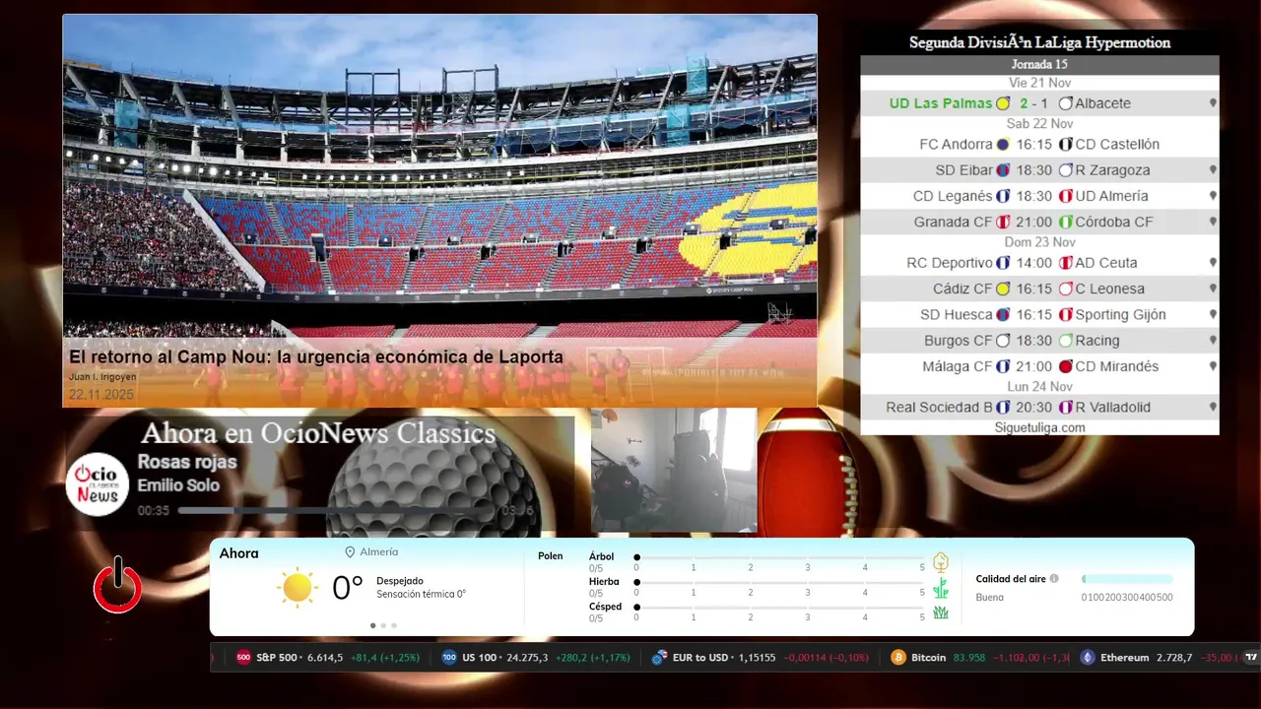Open the Sporting Gijón team link
The image size is (1261, 709).
1120,315
